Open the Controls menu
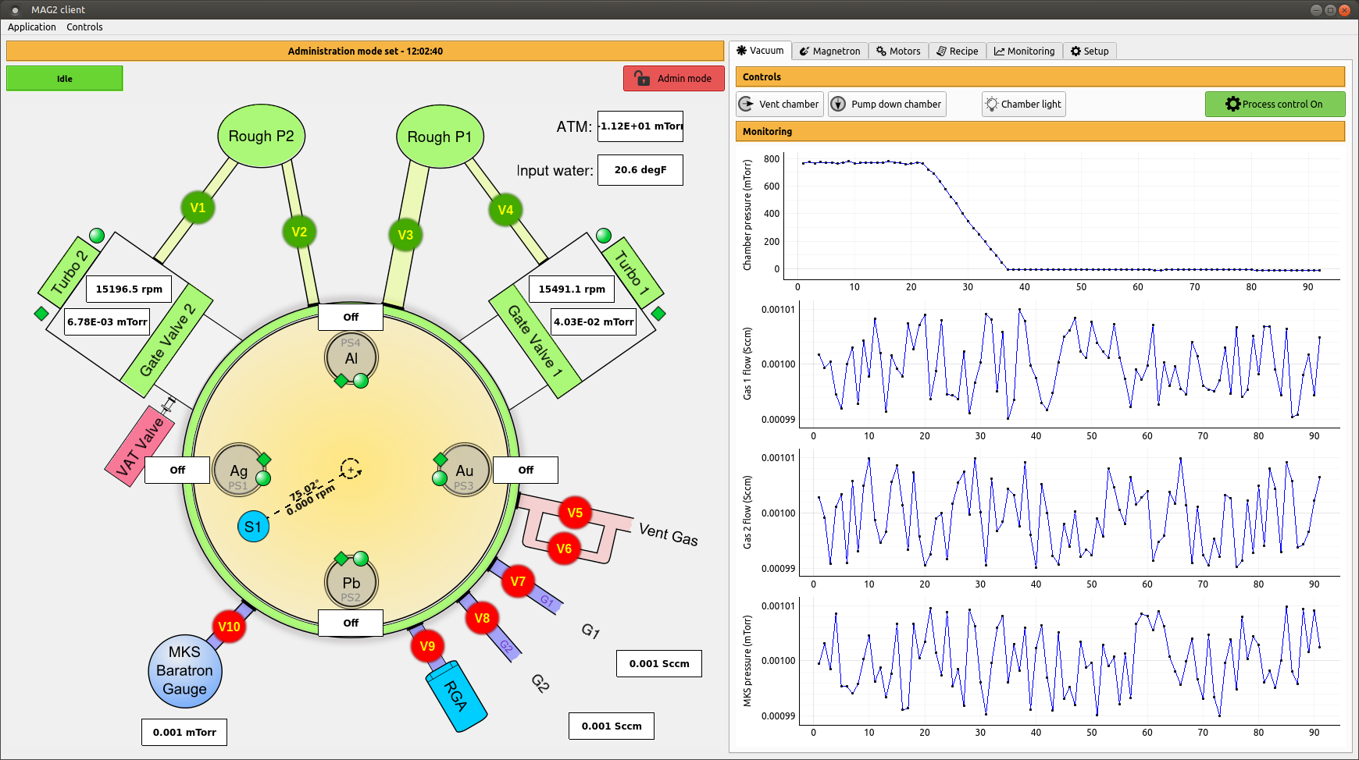The height and width of the screenshot is (760, 1359). coord(84,27)
